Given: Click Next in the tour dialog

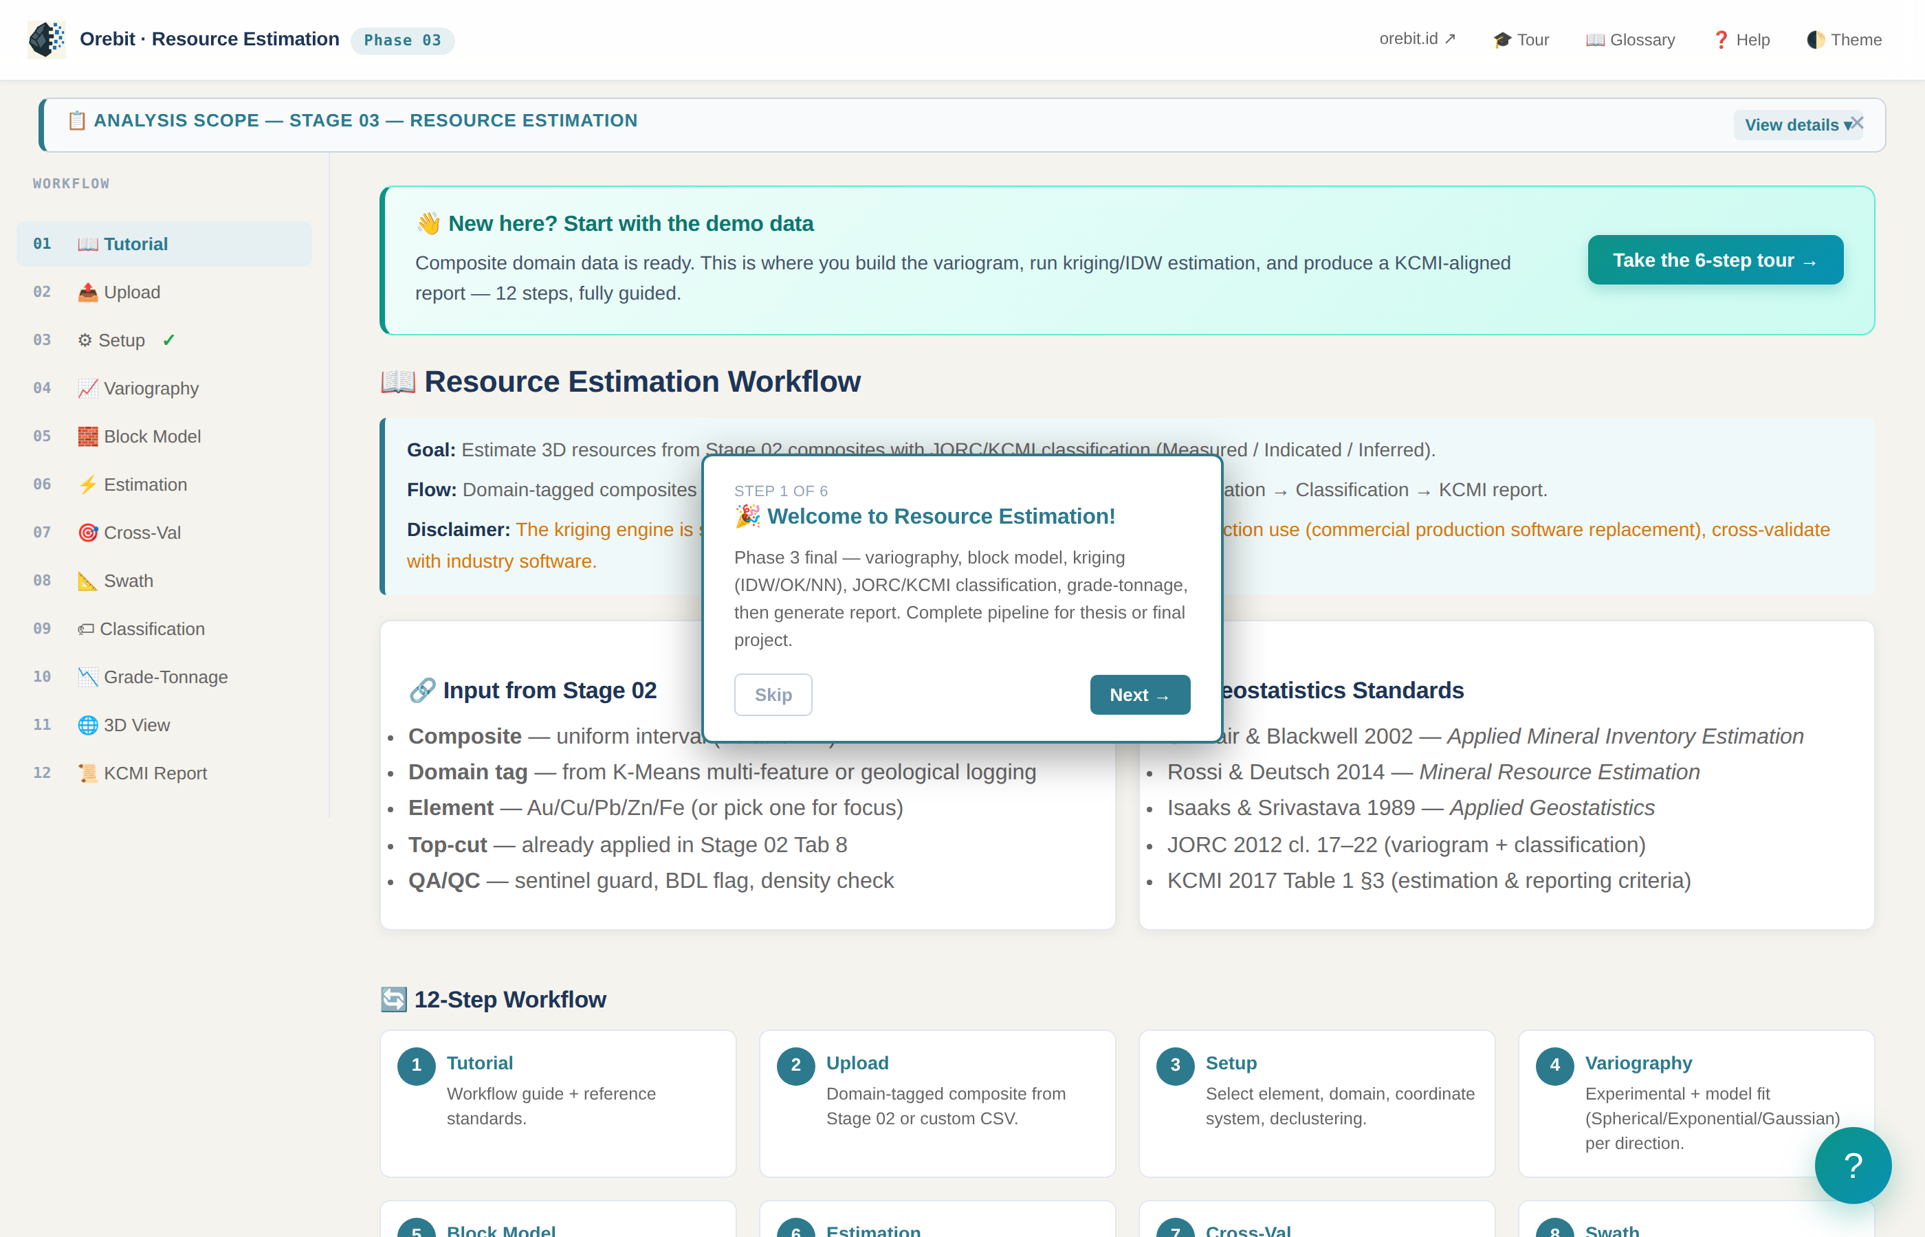Looking at the screenshot, I should [1140, 695].
